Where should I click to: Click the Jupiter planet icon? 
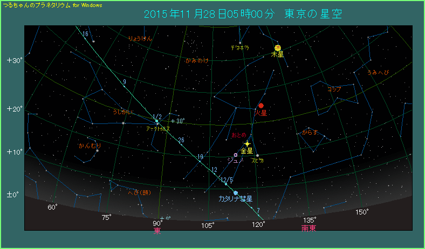[277, 47]
